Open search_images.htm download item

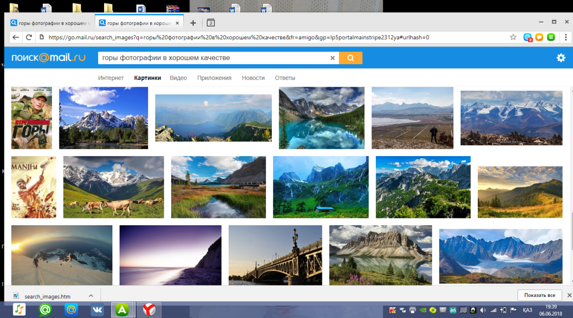coord(47,296)
